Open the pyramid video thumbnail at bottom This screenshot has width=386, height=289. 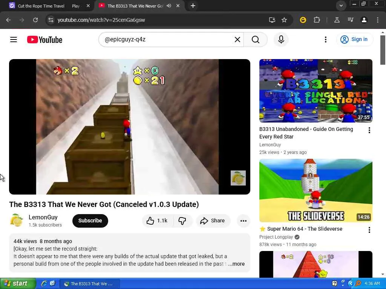316,264
